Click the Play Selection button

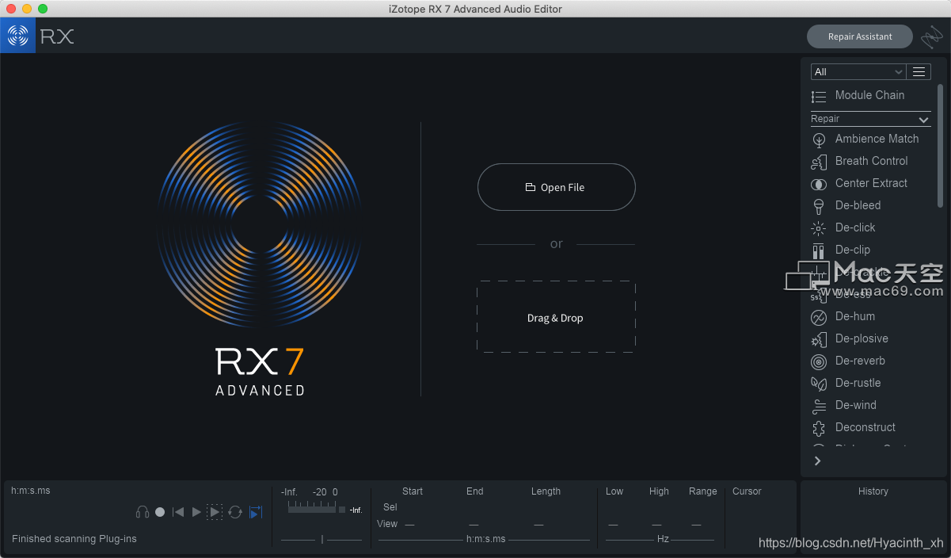coord(215,512)
